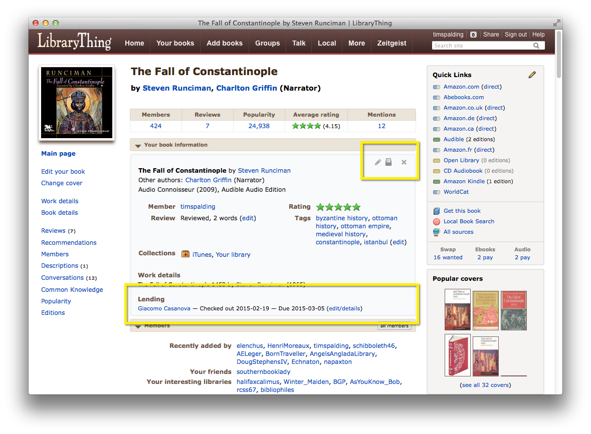Click the WorldCat link icon

(437, 192)
